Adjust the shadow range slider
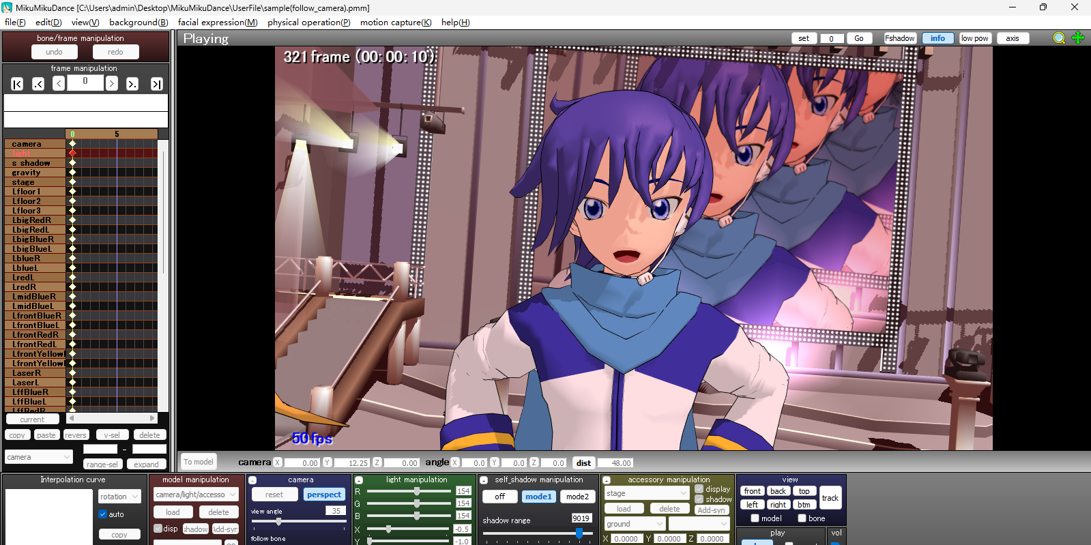 click(579, 533)
